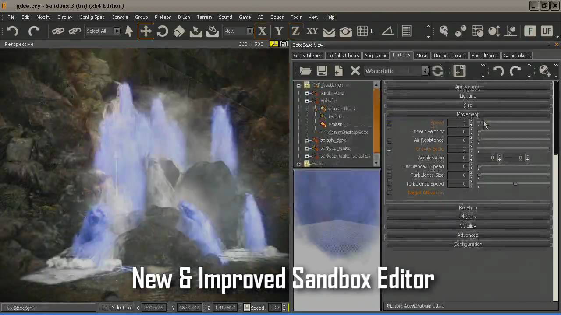Switch to the GameTokens tab
The width and height of the screenshot is (561, 315).
coord(517,56)
